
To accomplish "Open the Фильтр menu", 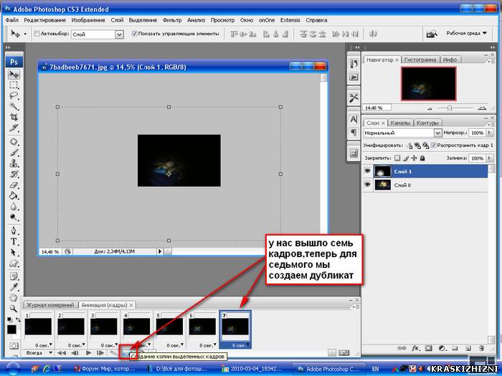I will pos(172,20).
